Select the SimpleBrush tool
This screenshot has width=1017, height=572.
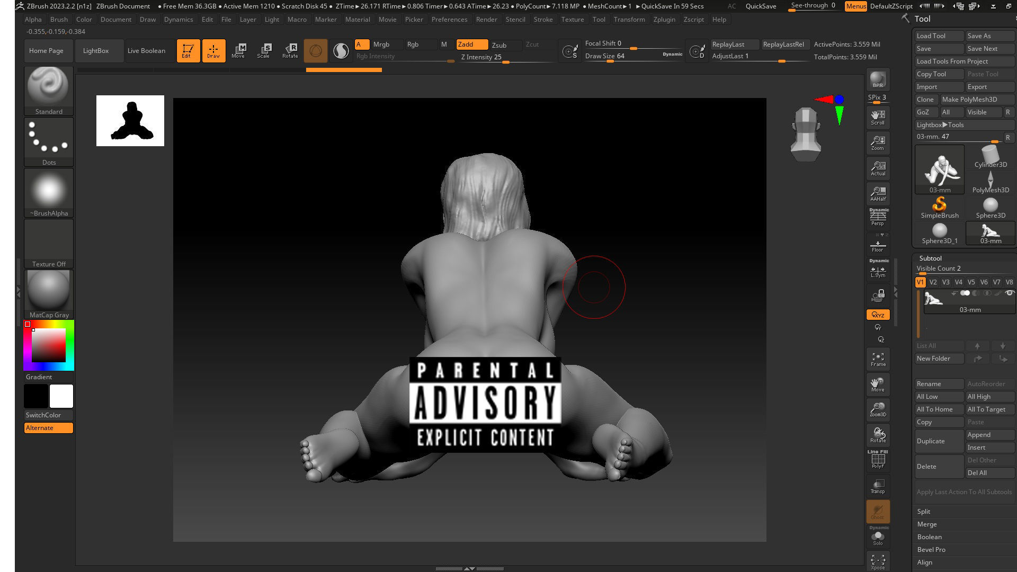click(940, 208)
